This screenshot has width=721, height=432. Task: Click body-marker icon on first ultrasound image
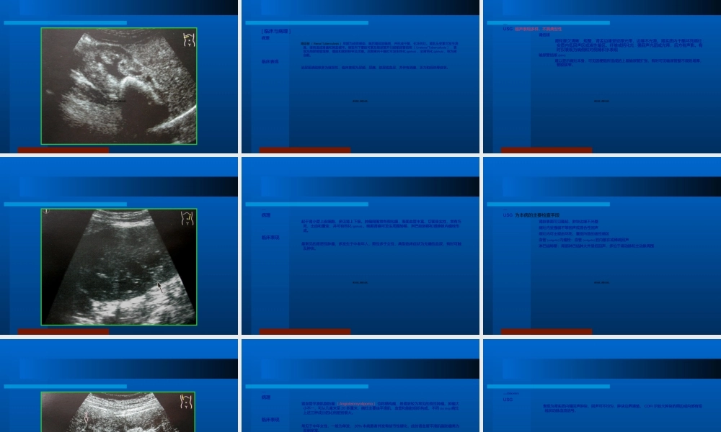[x=188, y=40]
